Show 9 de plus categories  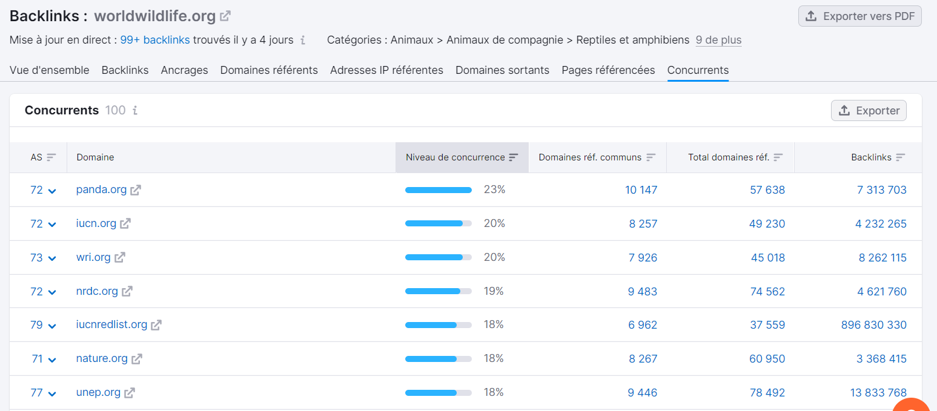coord(720,39)
